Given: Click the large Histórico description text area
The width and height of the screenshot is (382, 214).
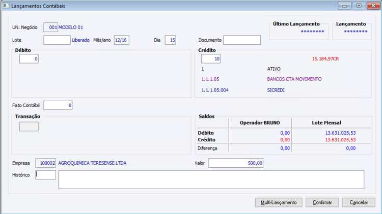Looking at the screenshot, I should (211, 179).
